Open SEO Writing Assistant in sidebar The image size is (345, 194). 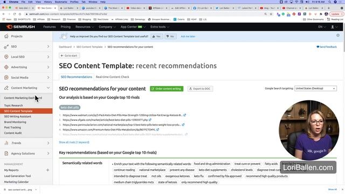[18, 116]
